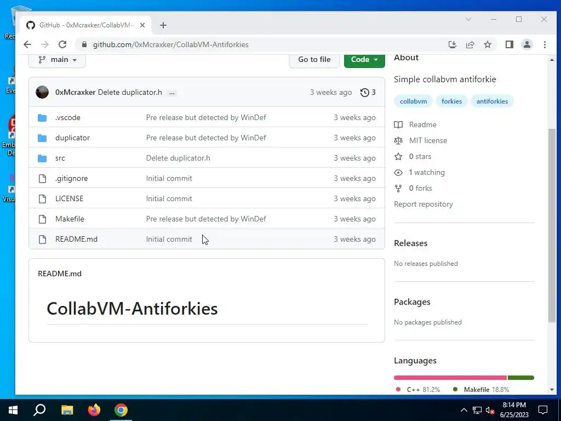The height and width of the screenshot is (421, 561).
Task: Click the src folder icon
Action: (x=42, y=158)
